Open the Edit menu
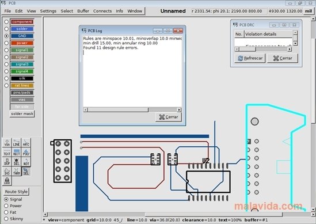This screenshot has width=316, height=224. click(19, 11)
